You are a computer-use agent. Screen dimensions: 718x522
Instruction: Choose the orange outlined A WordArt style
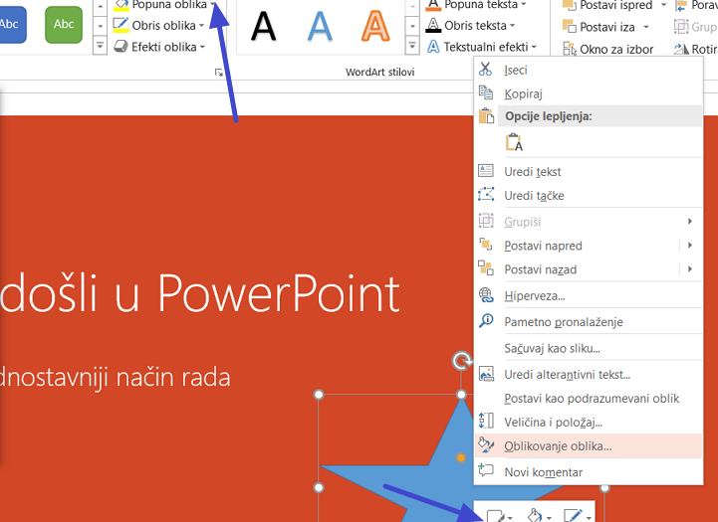[375, 27]
